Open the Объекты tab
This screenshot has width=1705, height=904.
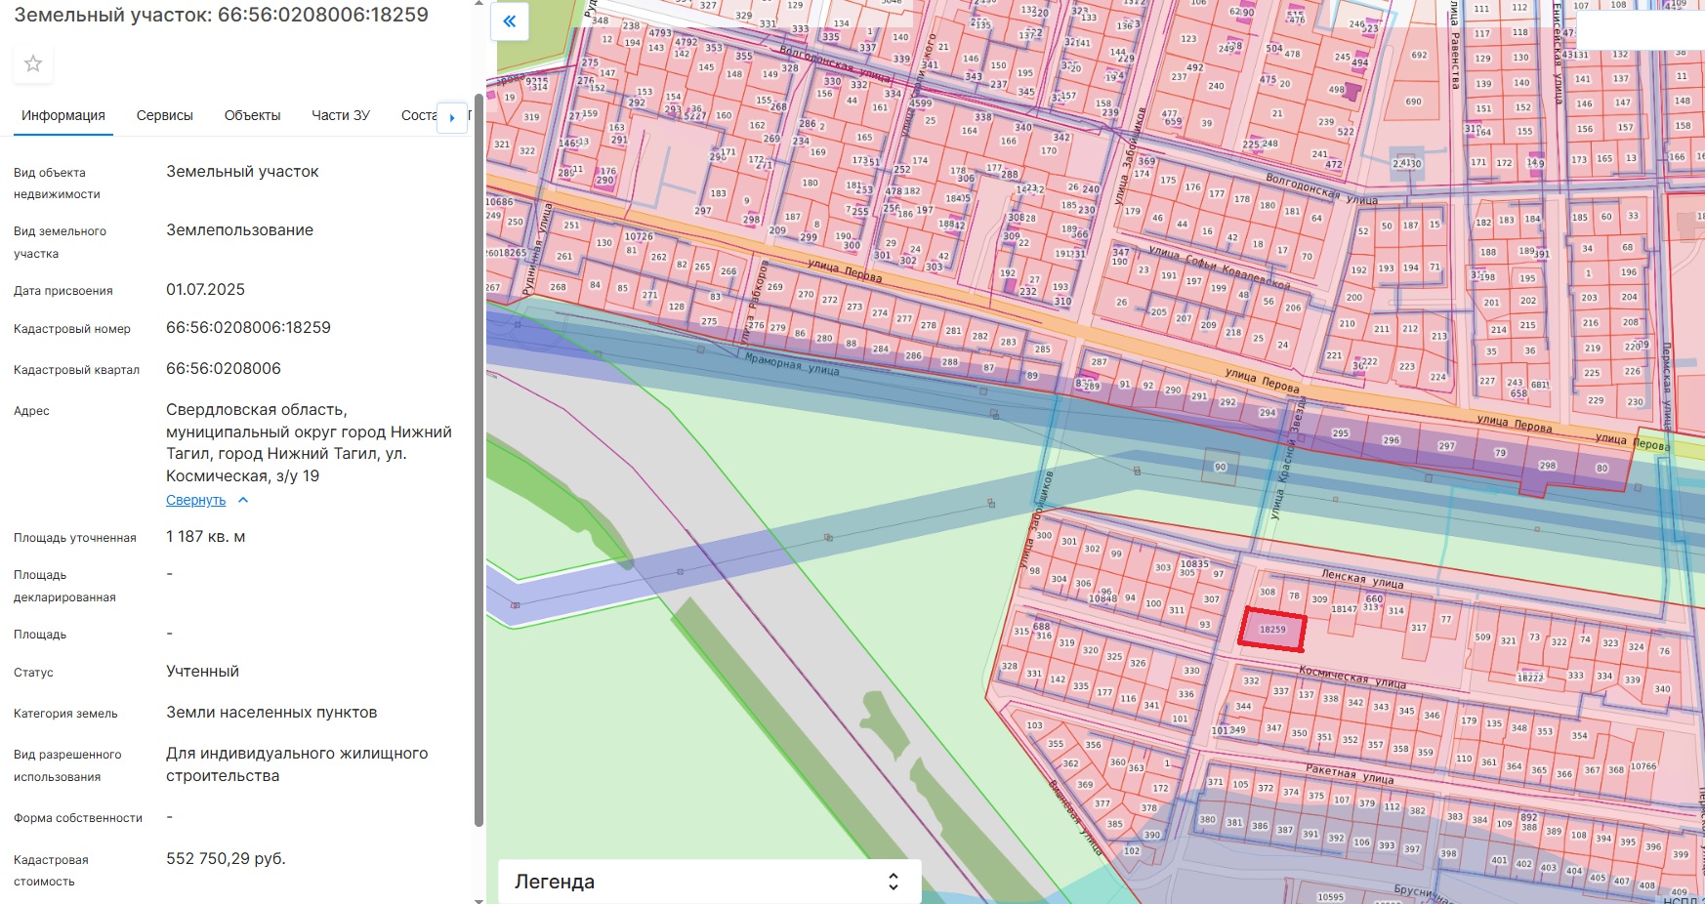coord(252,115)
